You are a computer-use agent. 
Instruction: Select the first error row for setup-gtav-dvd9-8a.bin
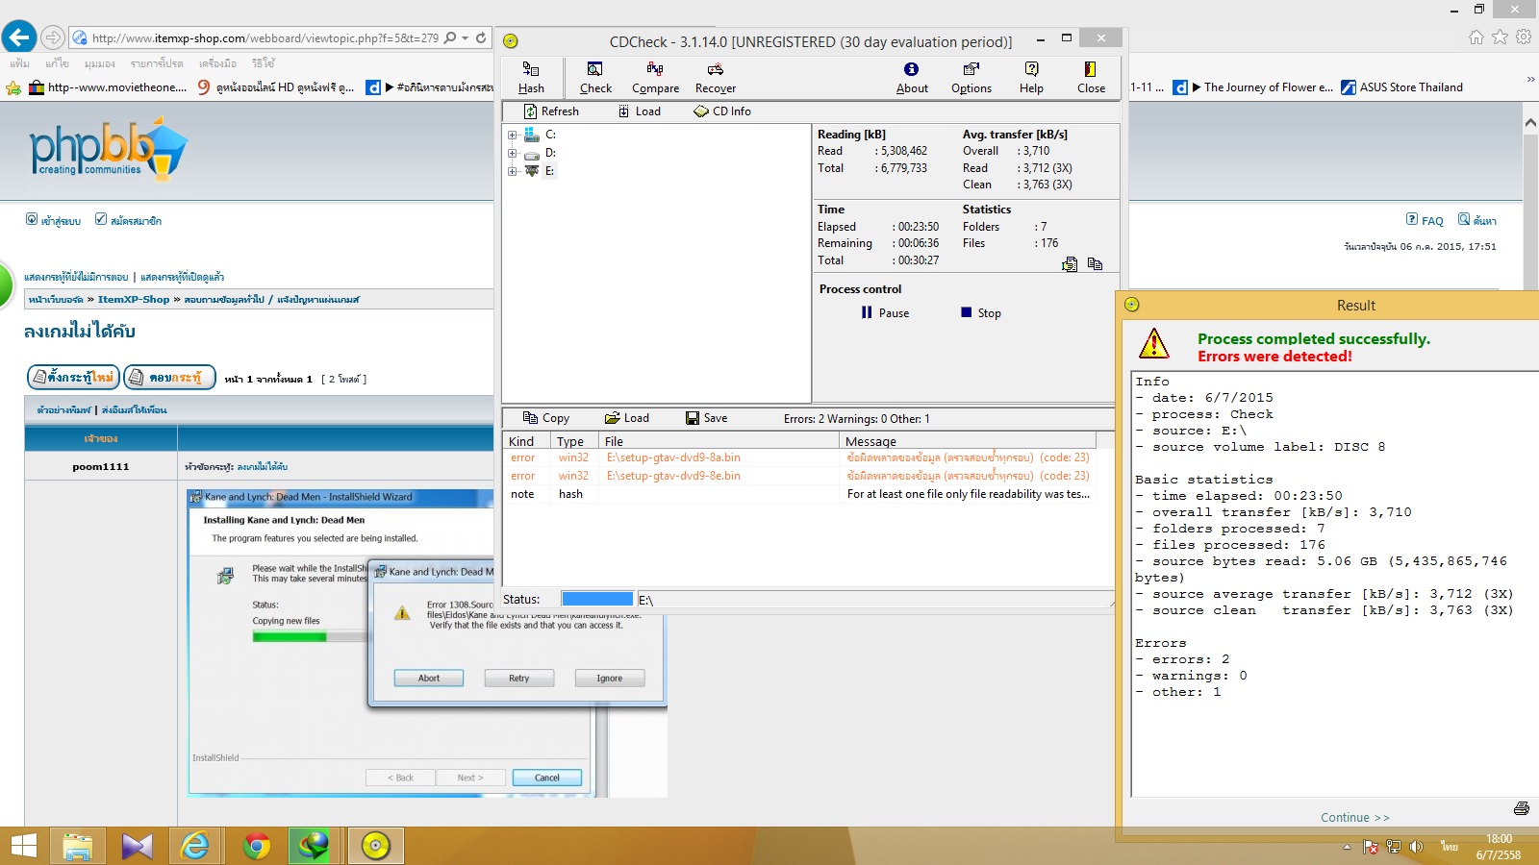673,458
